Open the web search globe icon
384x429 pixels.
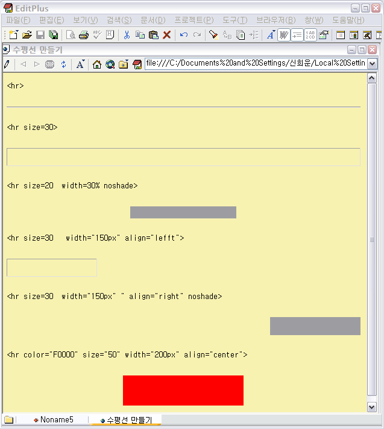point(110,64)
